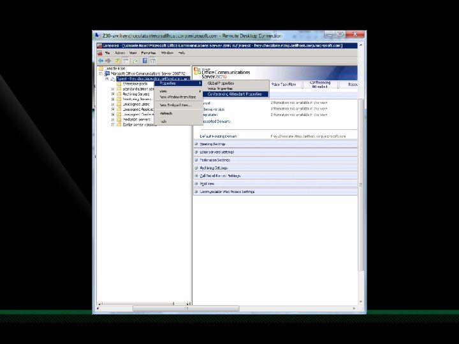
Task: Click the Office Communications Server 2007 R2 node icon
Action: coord(107,73)
